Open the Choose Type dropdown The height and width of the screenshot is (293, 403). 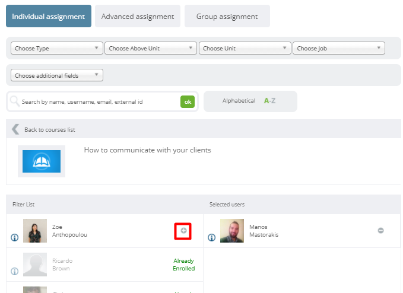coord(57,48)
